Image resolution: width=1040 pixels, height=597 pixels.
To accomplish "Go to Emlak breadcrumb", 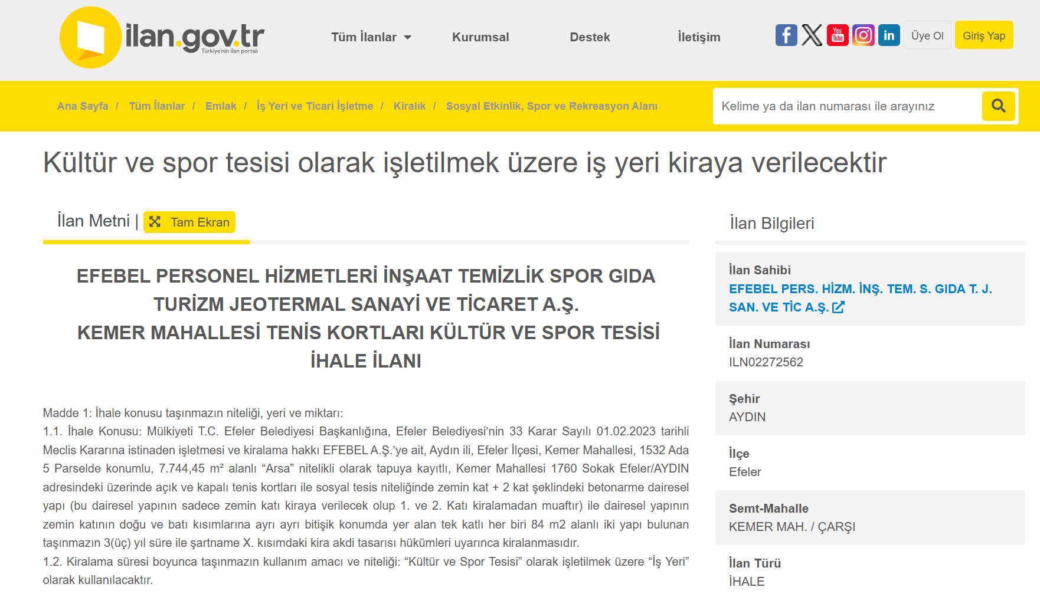I will click(x=221, y=106).
